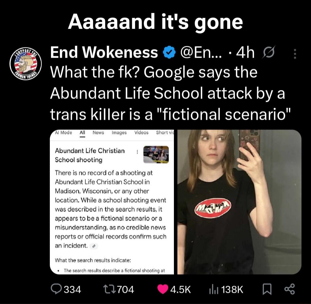Toggle the bookmark icon

pyautogui.click(x=267, y=289)
